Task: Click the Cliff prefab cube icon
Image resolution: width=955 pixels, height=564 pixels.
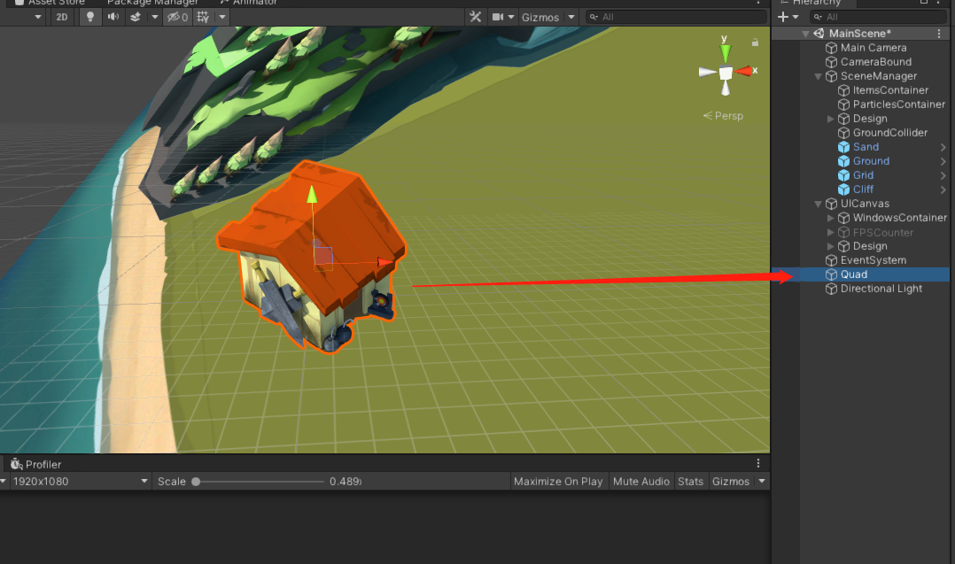Action: point(843,189)
